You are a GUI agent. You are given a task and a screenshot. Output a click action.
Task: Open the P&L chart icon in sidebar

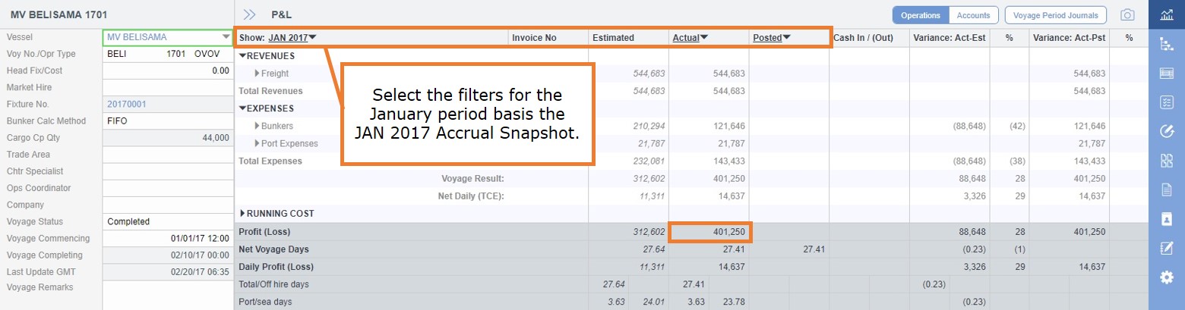point(1166,14)
